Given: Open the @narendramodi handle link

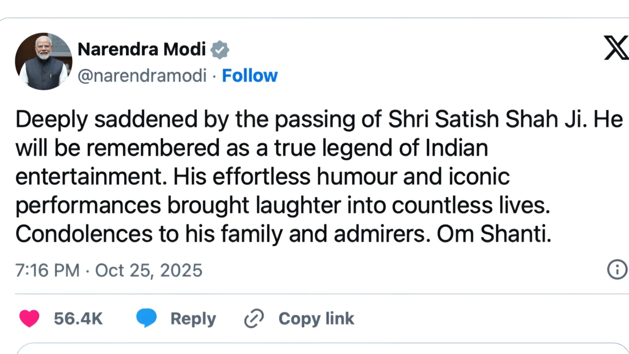Looking at the screenshot, I should pos(142,76).
